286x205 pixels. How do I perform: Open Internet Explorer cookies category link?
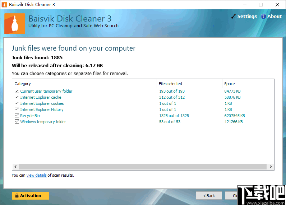(42, 103)
